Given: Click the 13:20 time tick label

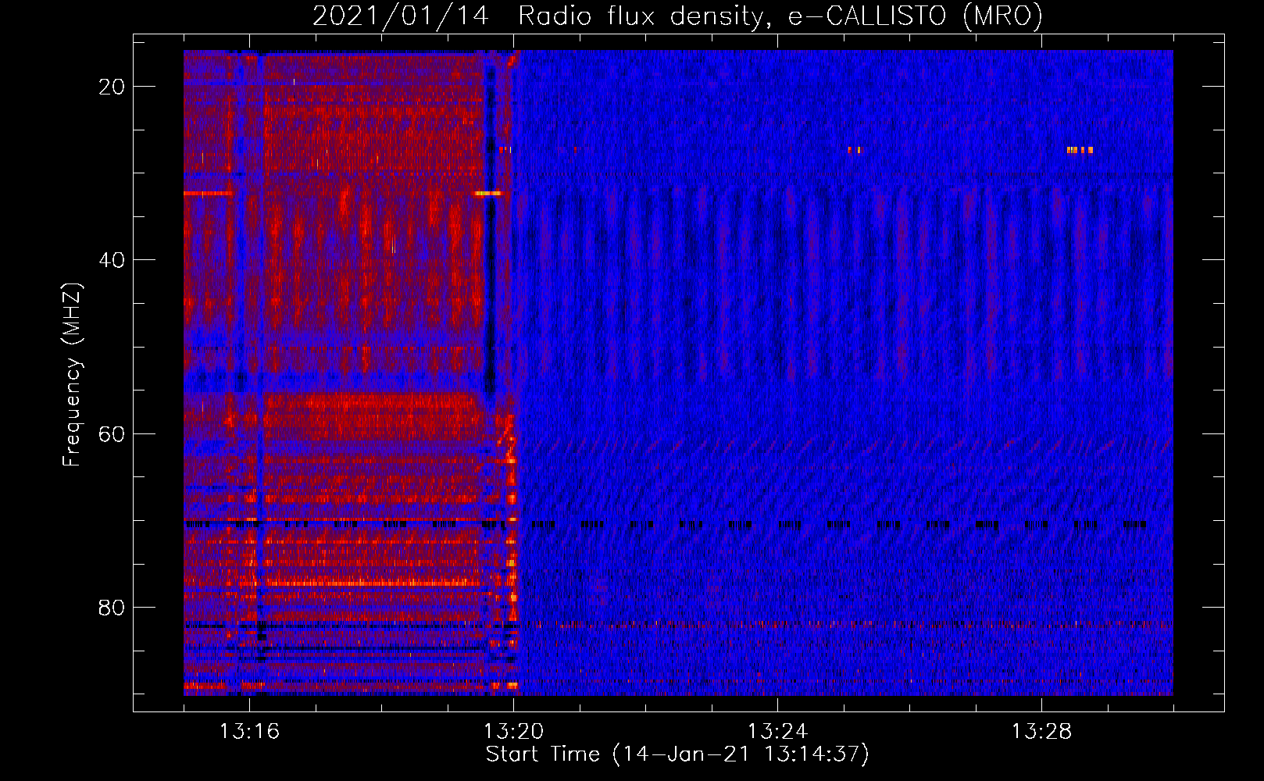Looking at the screenshot, I should click(513, 732).
